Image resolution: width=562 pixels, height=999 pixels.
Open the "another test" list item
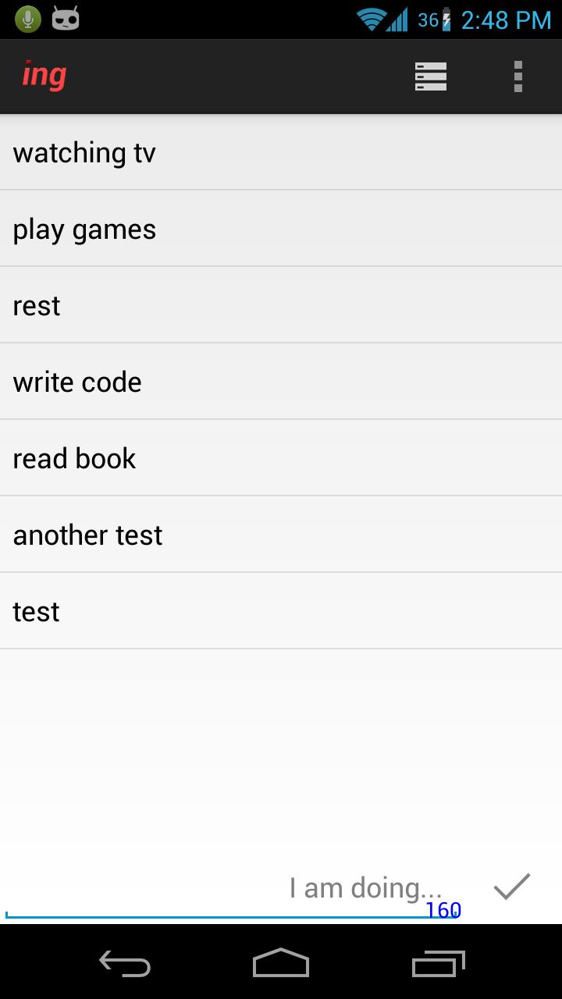pos(281,535)
